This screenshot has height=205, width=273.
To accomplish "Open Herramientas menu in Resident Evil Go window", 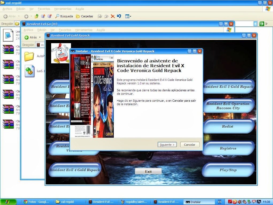I will (84, 30).
